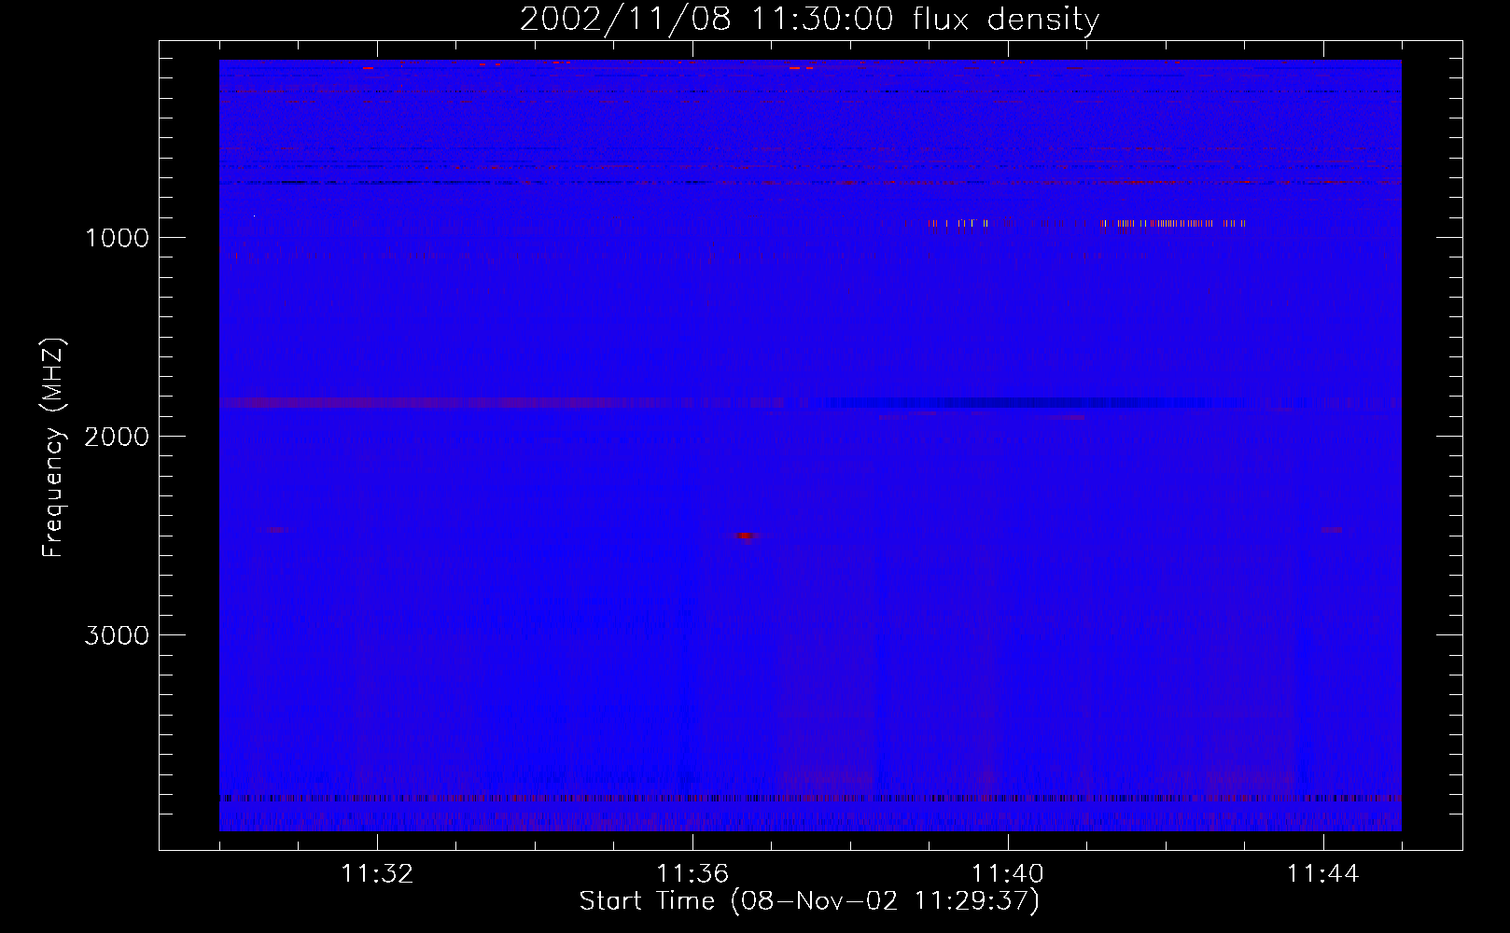The image size is (1510, 933).
Task: Click the plot title '2002/11/08 11:30:00 flux density'
Action: (x=809, y=20)
